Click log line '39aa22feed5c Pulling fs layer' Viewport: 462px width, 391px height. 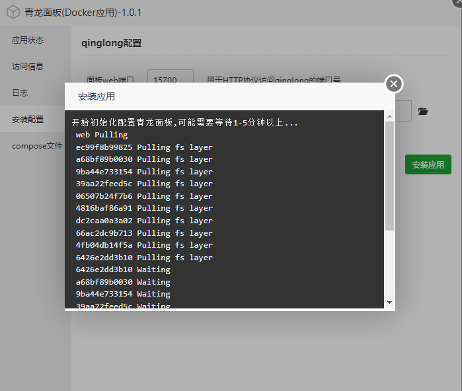point(144,184)
